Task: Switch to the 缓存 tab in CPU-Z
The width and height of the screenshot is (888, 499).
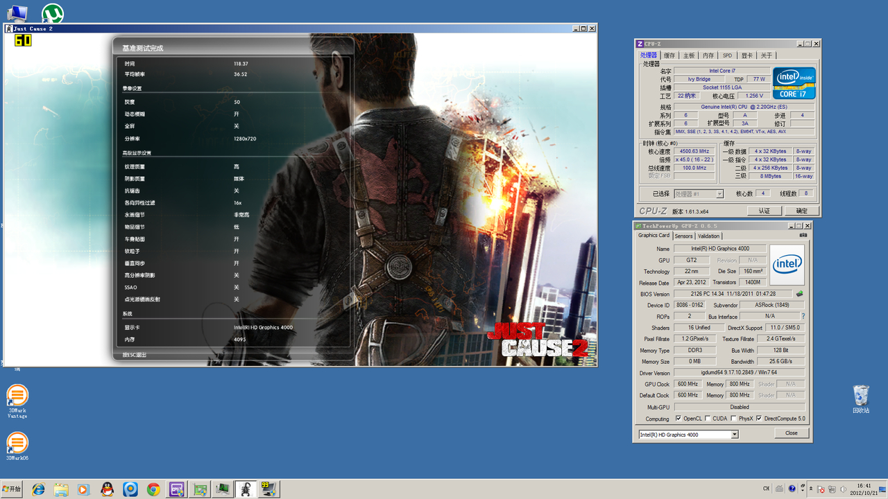Action: click(x=669, y=55)
